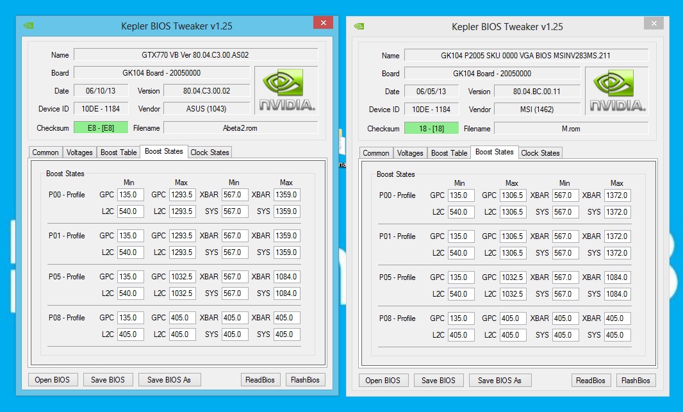Screen dimensions: 683x412
Task: Click the green checksum field E8 - [E8]
Action: [x=101, y=128]
